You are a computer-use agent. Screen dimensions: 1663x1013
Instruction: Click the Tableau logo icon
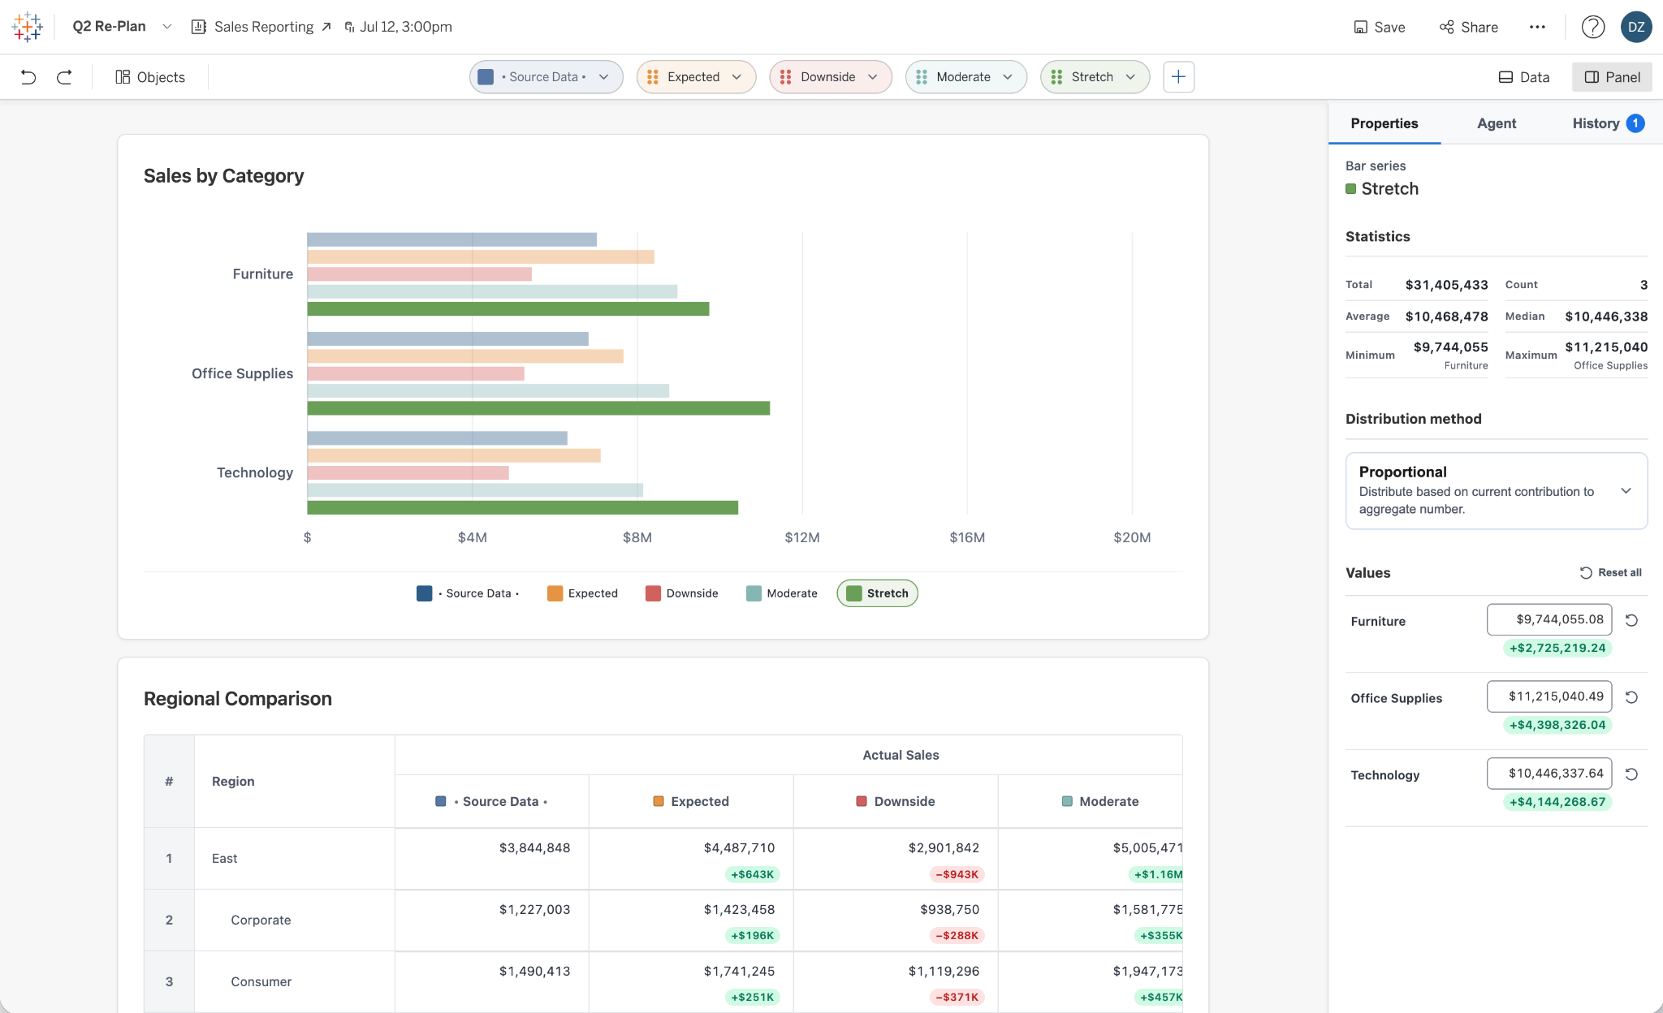coord(27,27)
